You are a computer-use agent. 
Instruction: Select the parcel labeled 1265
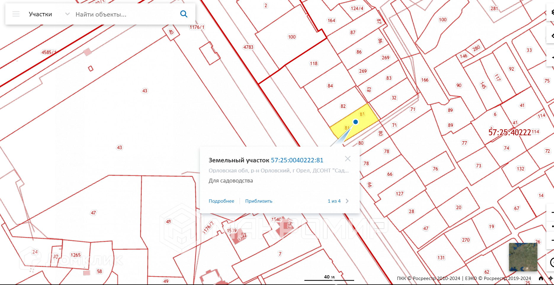coord(76,255)
